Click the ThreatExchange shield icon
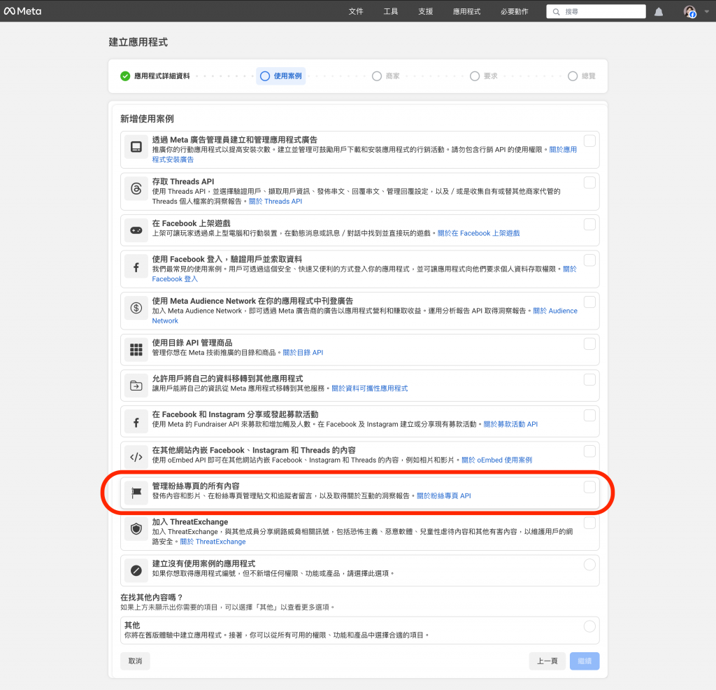 pyautogui.click(x=136, y=528)
